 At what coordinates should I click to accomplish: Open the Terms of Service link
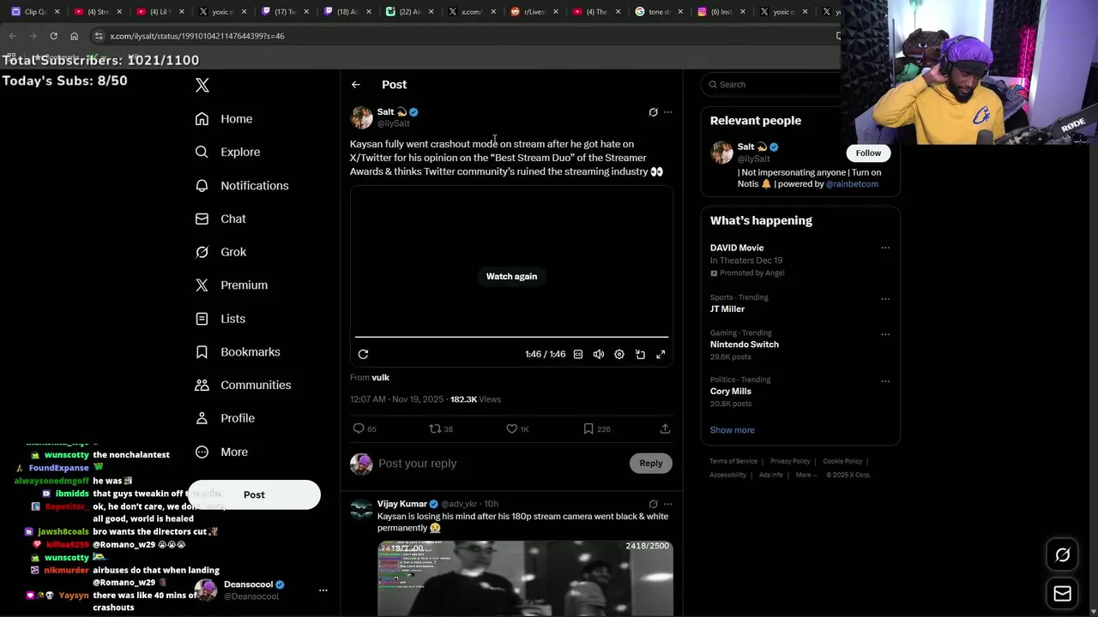[733, 461]
